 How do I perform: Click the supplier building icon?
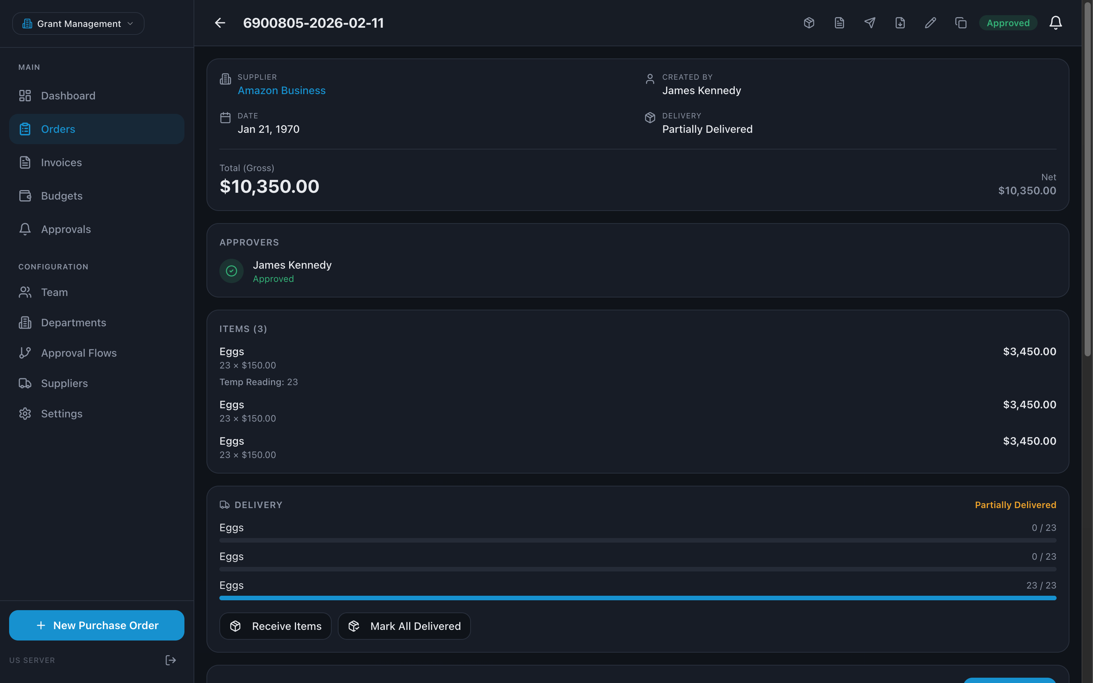(225, 79)
